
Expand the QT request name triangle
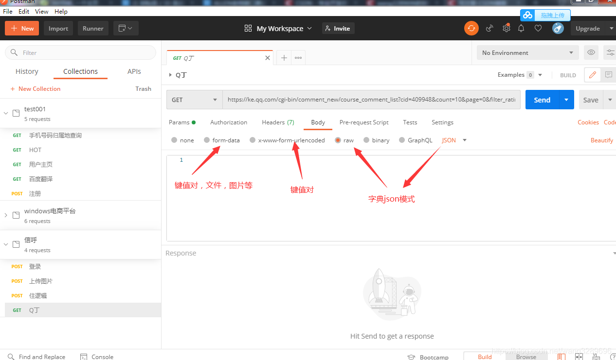click(x=170, y=75)
